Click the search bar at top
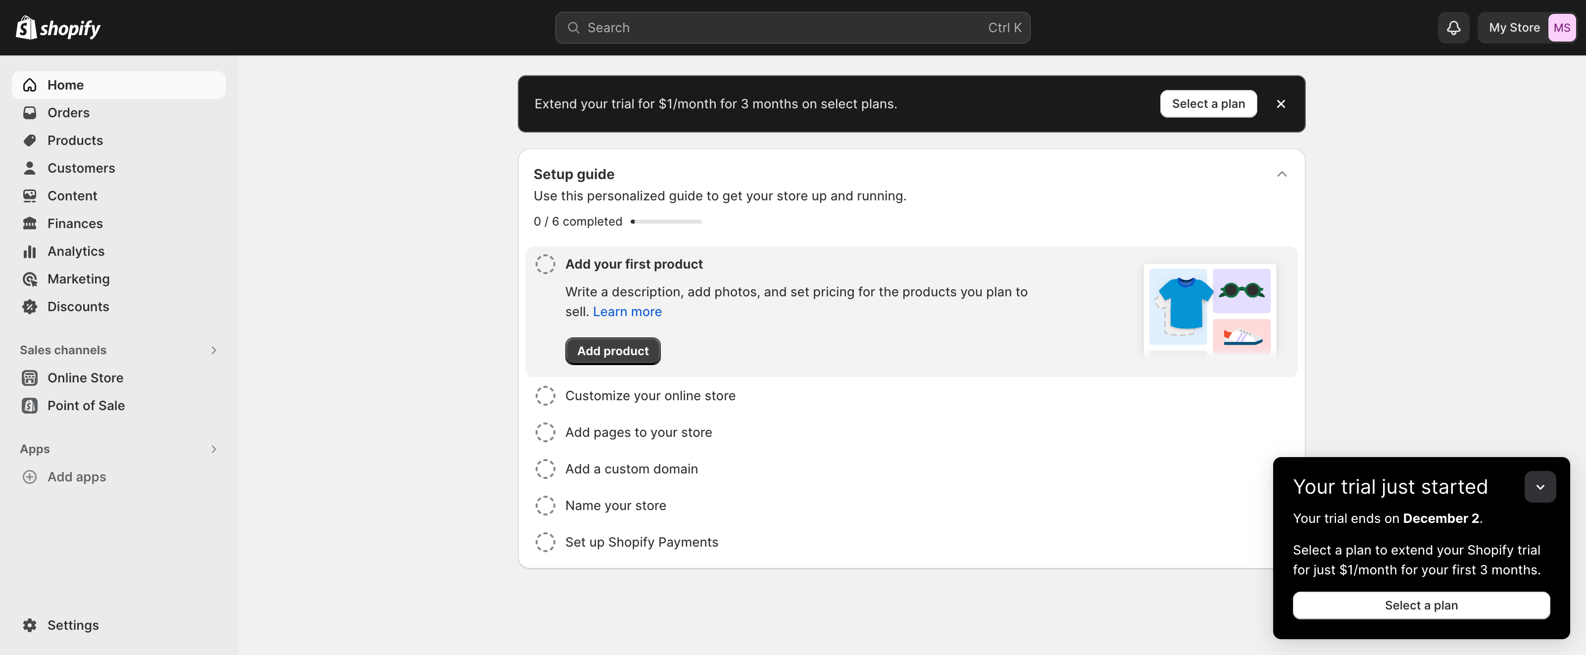The width and height of the screenshot is (1586, 655). [x=792, y=27]
